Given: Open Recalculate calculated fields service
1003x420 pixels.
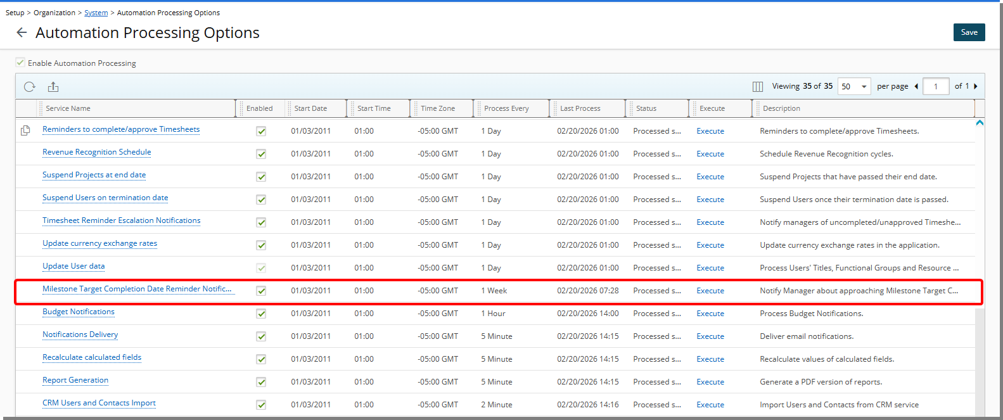Looking at the screenshot, I should [92, 357].
